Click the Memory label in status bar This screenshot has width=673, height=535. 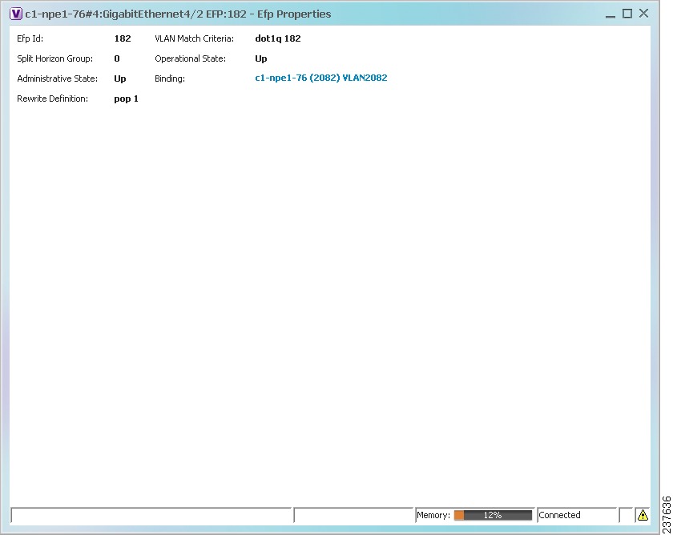click(433, 515)
